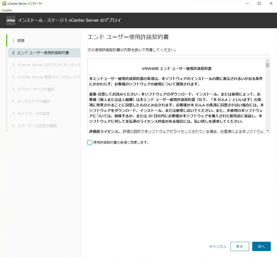
Task: Select step 5 デプロイ サイズの選択
Action: 44,89
